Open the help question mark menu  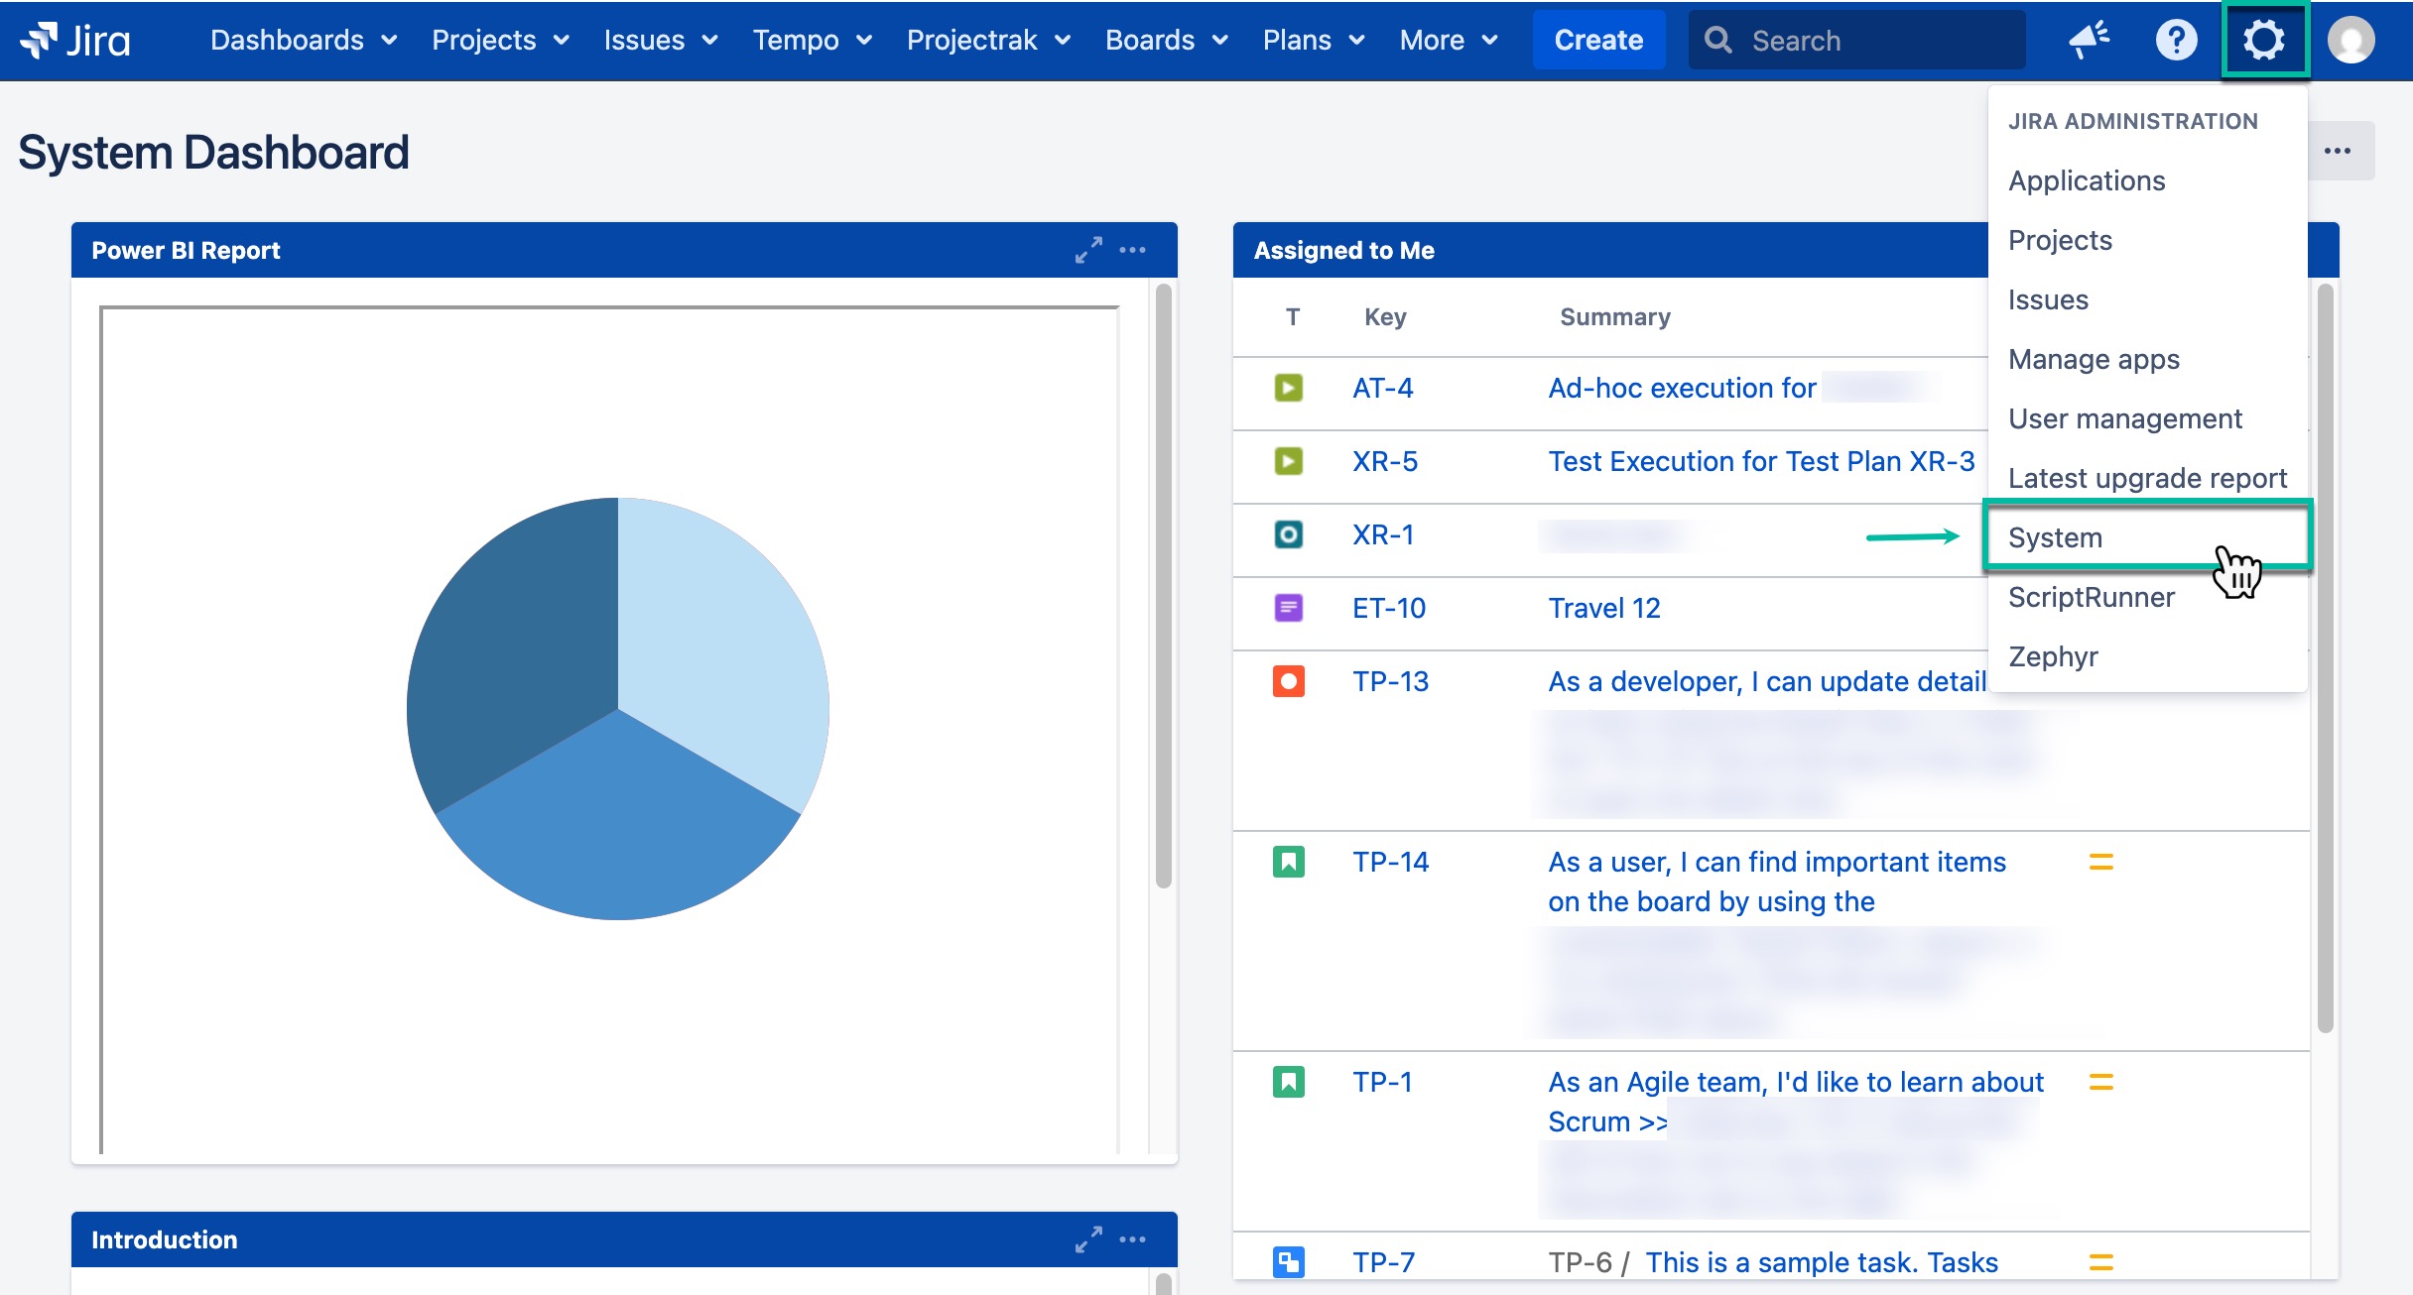(x=2176, y=40)
